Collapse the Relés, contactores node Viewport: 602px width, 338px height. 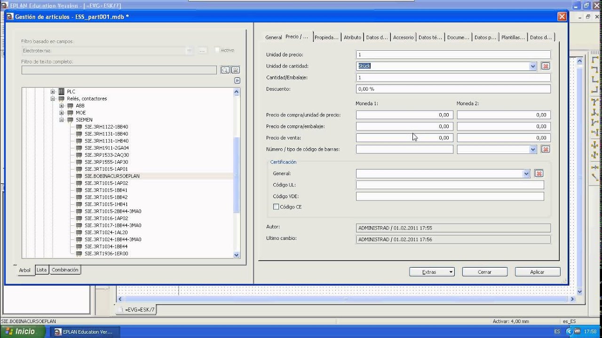point(53,99)
